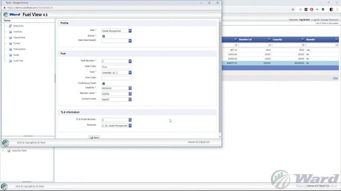
Task: Open the Date Deactivated date picker dropdown
Action: click(130, 41)
